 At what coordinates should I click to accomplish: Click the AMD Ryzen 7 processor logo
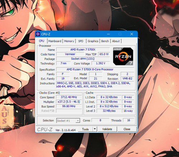[123, 56]
